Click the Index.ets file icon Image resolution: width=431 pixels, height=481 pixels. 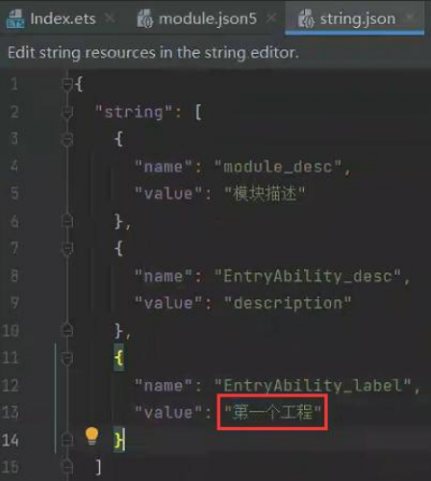coord(15,18)
